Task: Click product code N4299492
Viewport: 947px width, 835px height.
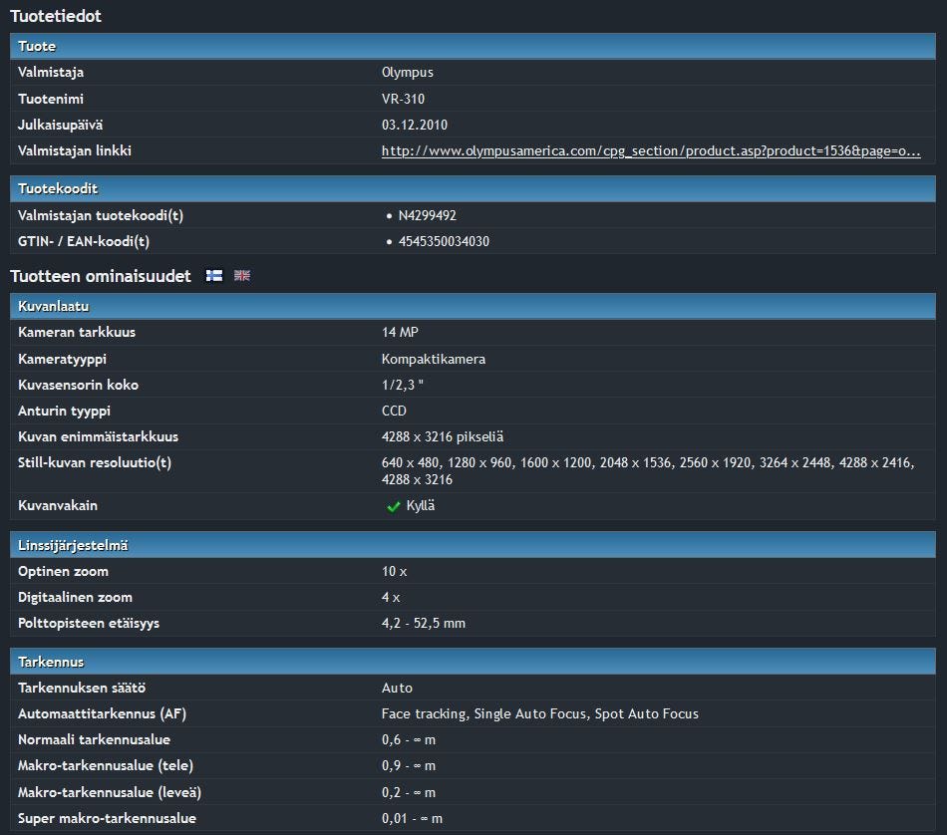Action: pos(427,215)
